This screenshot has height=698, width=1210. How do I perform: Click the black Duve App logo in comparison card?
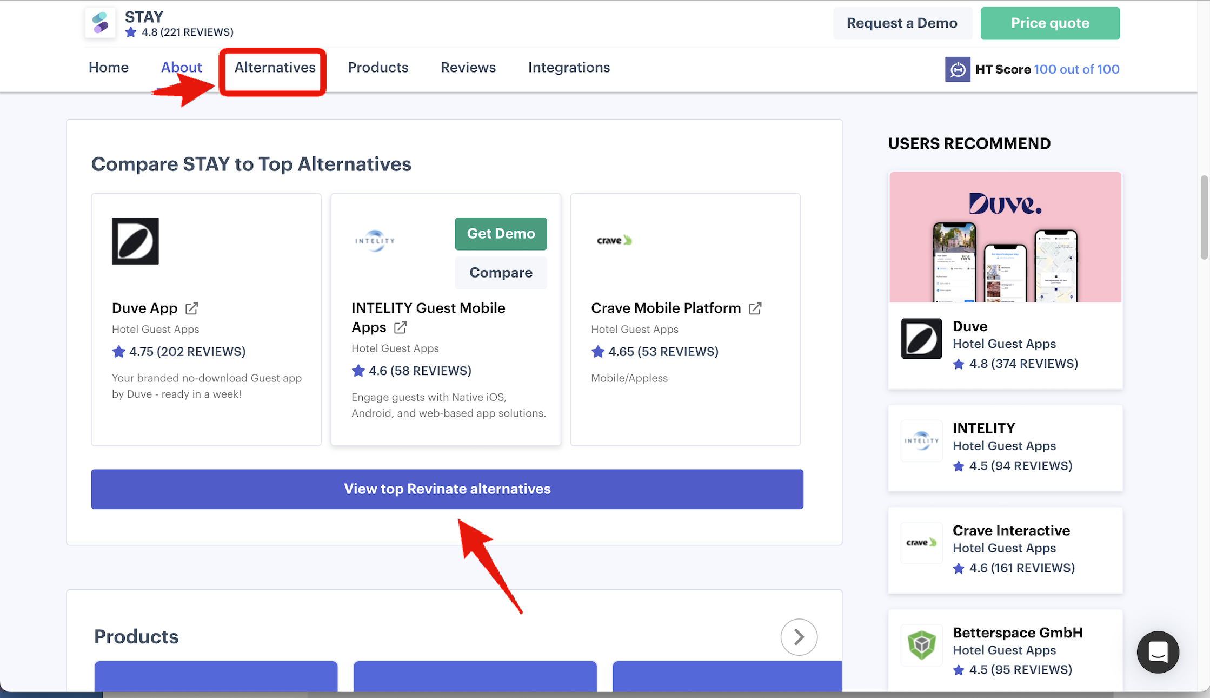click(x=135, y=241)
